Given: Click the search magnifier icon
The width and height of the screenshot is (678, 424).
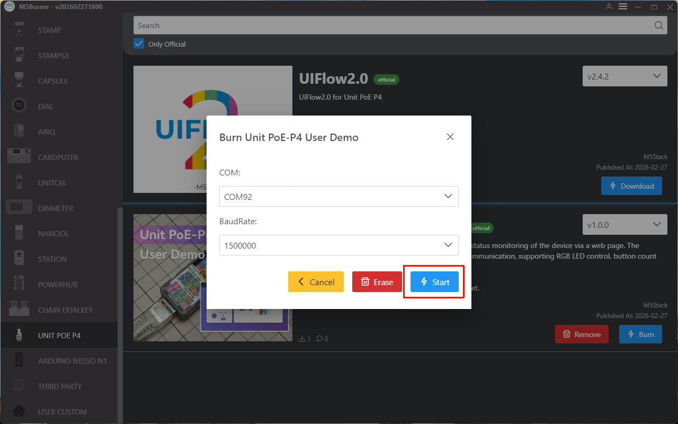Looking at the screenshot, I should (x=658, y=25).
